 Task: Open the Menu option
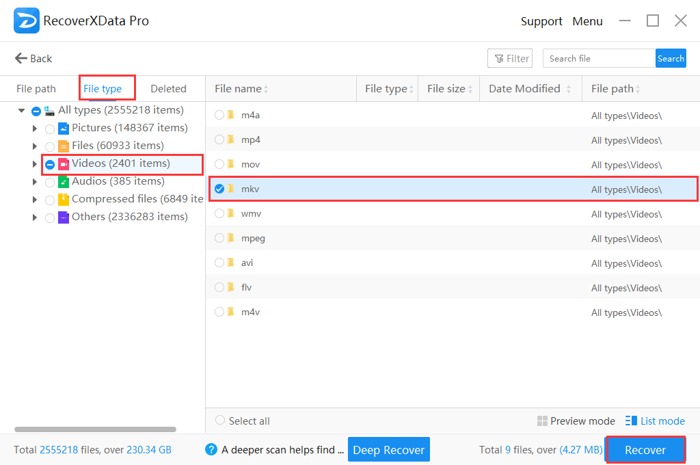pos(587,21)
